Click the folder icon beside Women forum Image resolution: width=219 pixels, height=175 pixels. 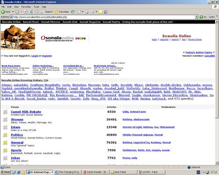(x=5, y=120)
